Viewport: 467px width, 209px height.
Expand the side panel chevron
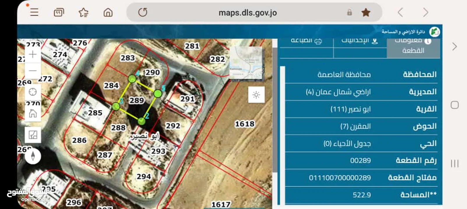click(454, 47)
